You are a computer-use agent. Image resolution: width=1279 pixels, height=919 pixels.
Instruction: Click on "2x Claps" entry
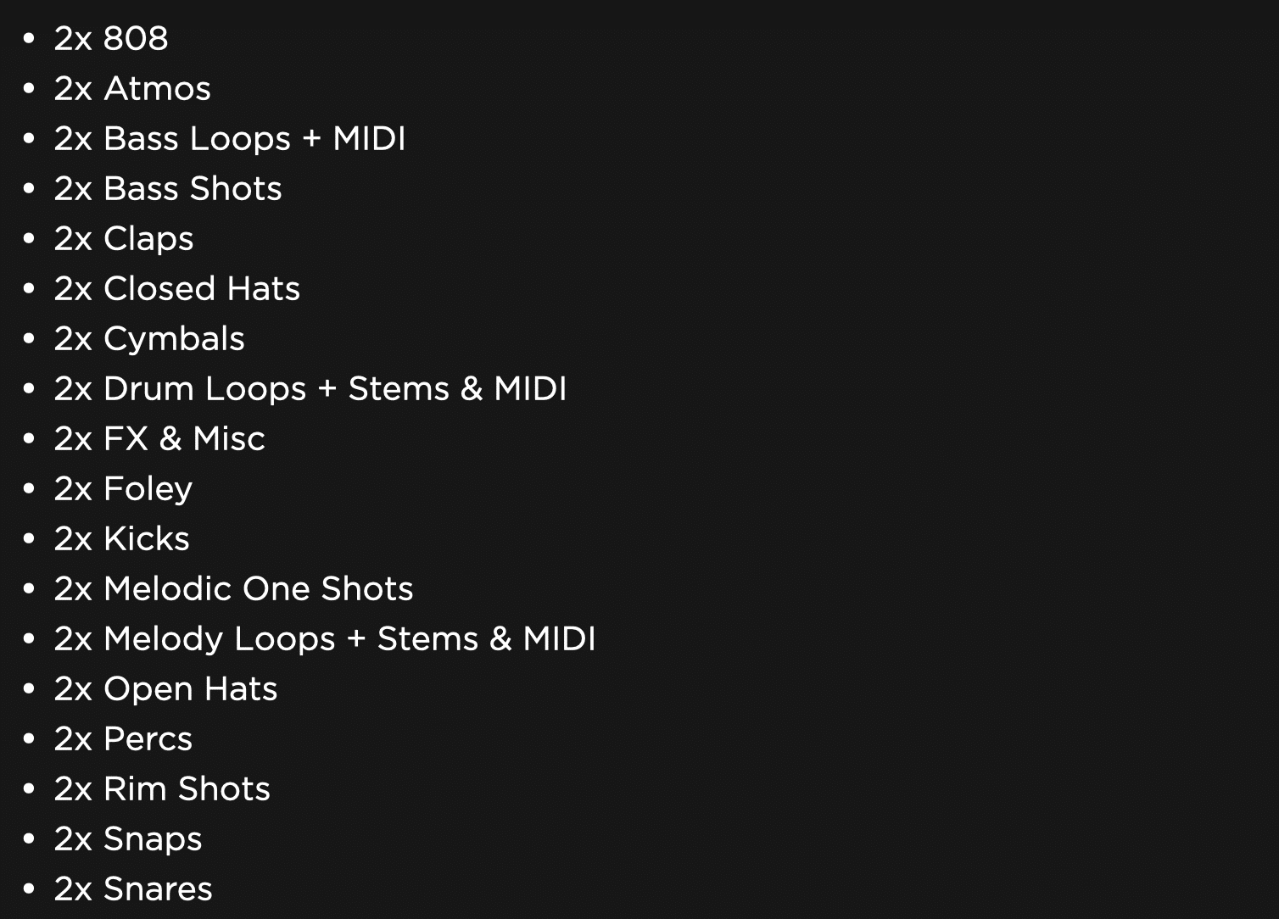(124, 238)
